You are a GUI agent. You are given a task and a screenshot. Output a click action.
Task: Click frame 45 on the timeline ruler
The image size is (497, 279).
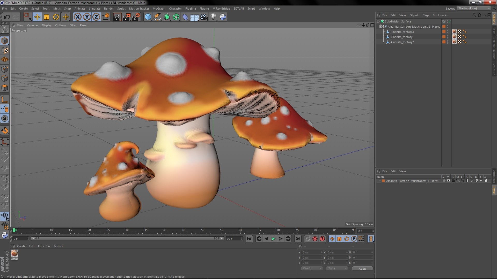(184, 230)
